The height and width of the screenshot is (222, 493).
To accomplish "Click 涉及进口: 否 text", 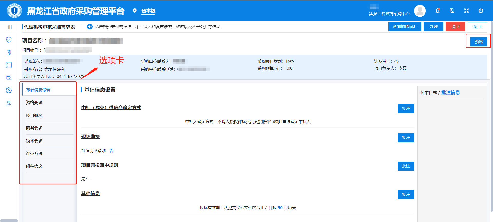I will click(386, 62).
